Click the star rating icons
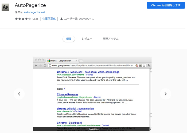Image resolution: width=187 pixels, height=133 pixels. [x=23, y=19]
